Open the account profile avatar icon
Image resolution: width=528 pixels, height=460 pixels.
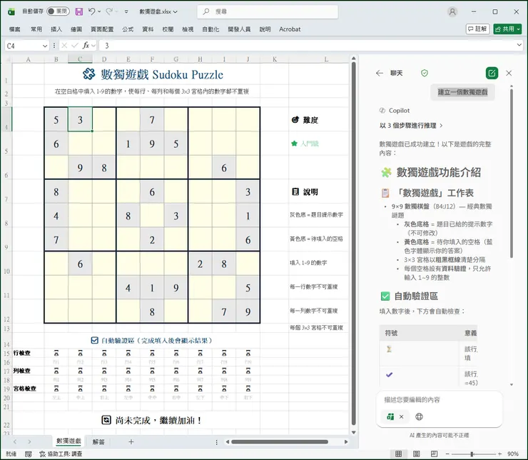452,12
